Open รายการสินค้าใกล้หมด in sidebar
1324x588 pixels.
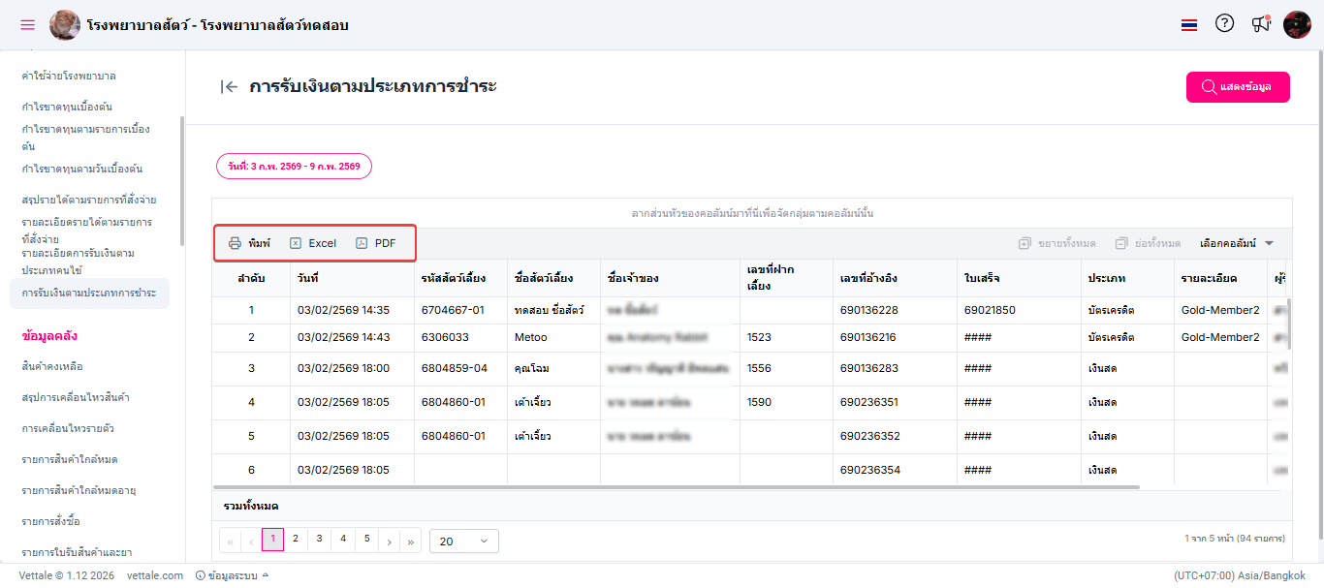(70, 459)
